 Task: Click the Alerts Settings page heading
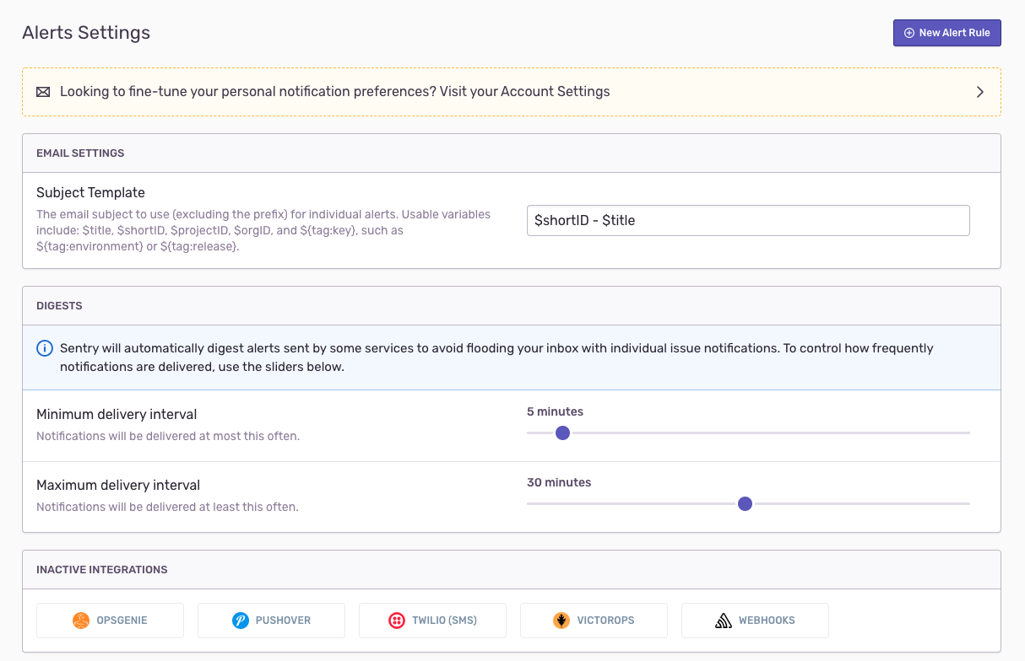86,33
